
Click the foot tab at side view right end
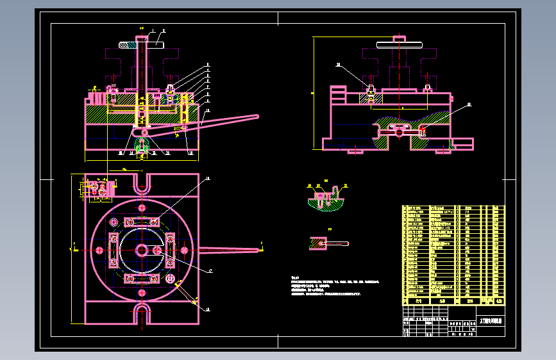(x=463, y=144)
